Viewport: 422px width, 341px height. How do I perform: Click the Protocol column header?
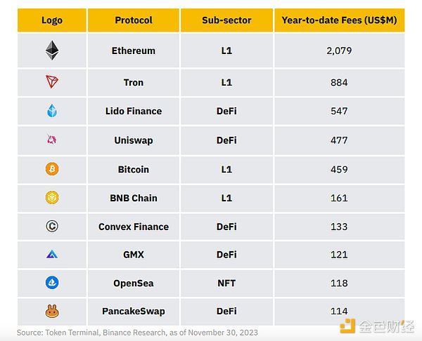click(134, 20)
